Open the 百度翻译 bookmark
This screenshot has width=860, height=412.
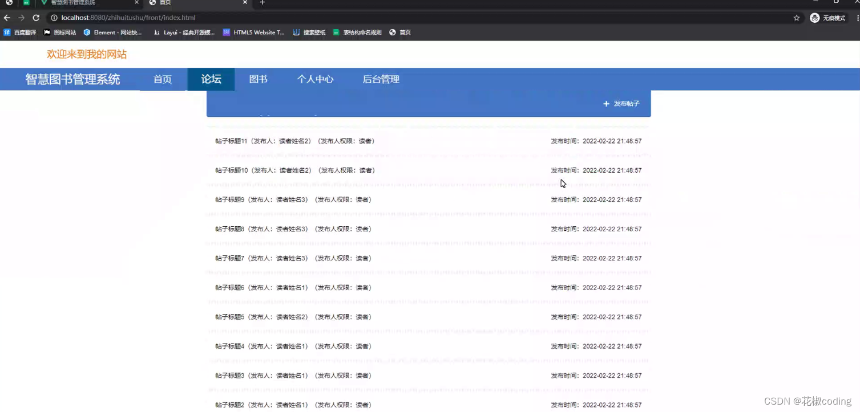[24, 32]
